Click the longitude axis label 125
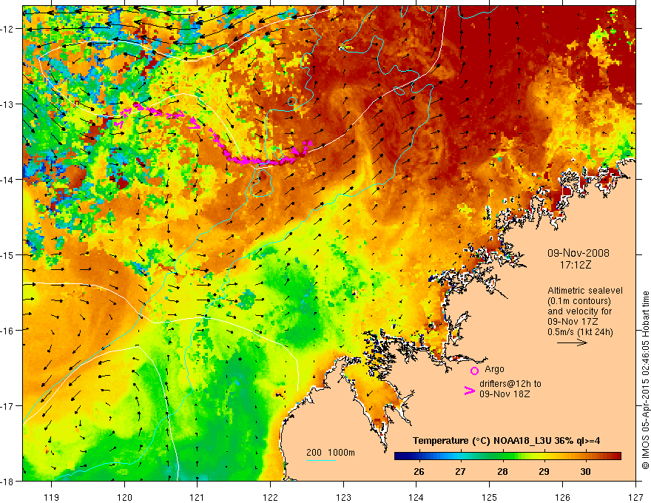The width and height of the screenshot is (651, 503). click(x=490, y=497)
